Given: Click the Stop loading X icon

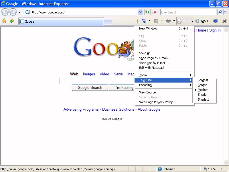Looking at the screenshot, I should coord(155,12).
